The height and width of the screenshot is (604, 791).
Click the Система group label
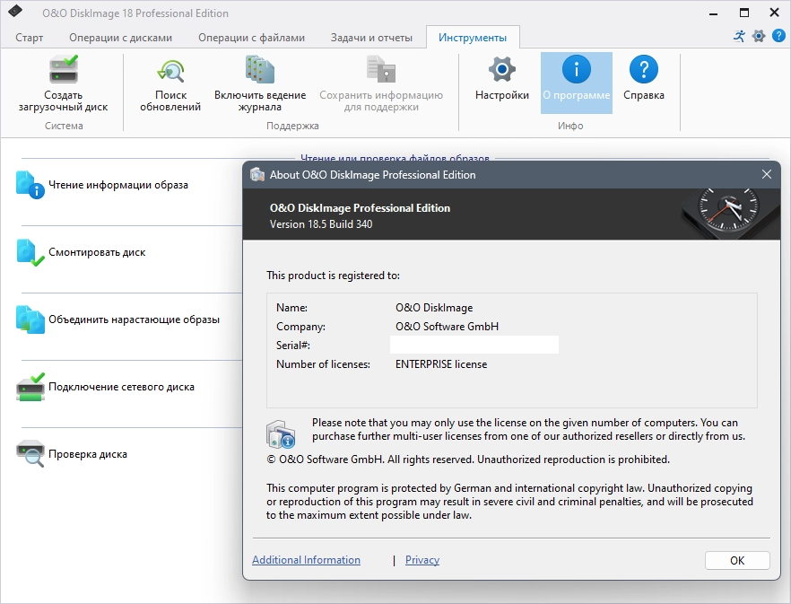(64, 126)
